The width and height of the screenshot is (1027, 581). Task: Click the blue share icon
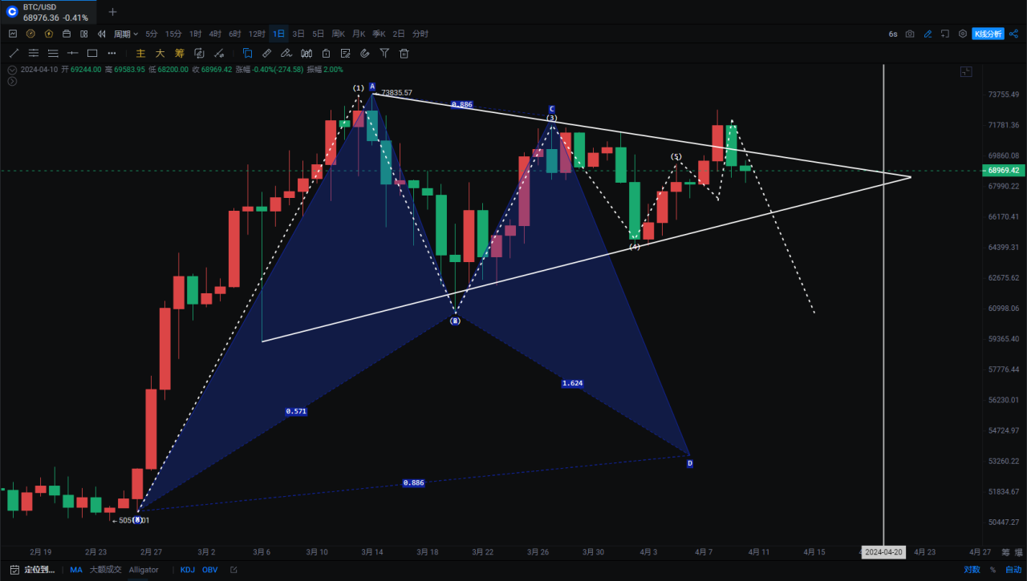tap(1013, 34)
